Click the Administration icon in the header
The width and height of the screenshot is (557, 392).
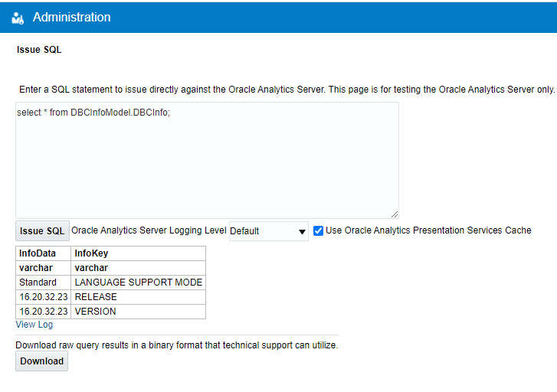click(18, 18)
